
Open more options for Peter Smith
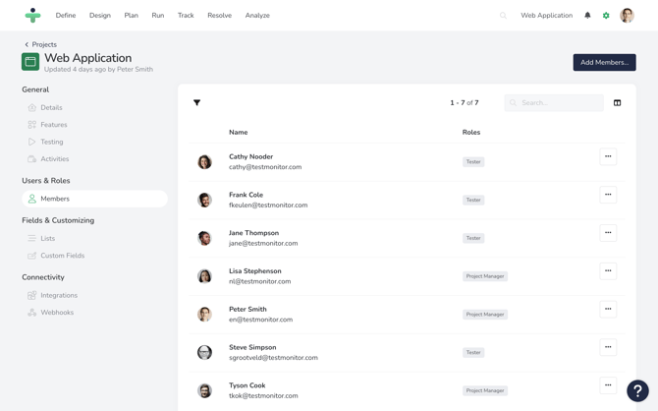(608, 309)
